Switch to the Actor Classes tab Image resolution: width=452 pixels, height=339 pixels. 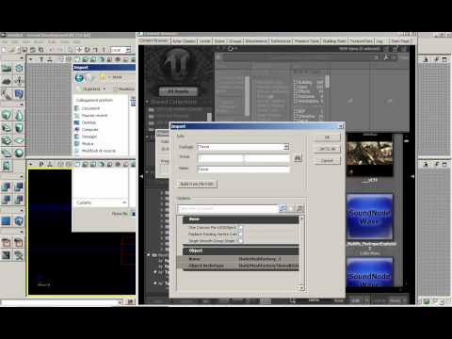click(x=184, y=41)
